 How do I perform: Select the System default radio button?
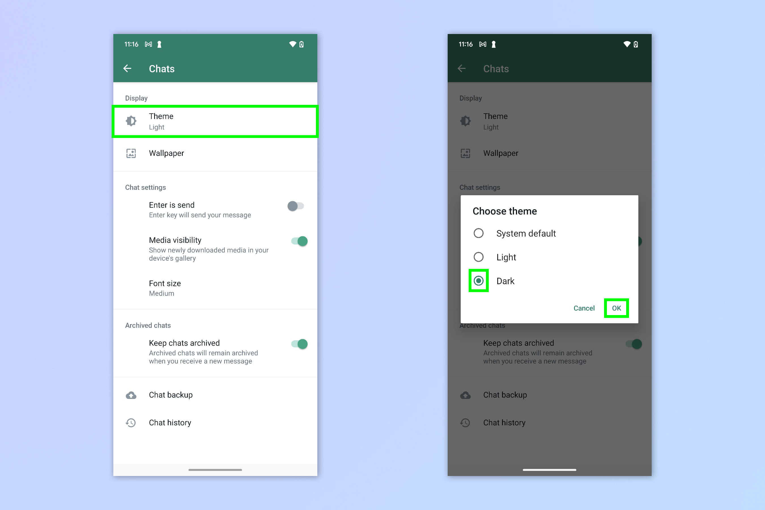479,233
